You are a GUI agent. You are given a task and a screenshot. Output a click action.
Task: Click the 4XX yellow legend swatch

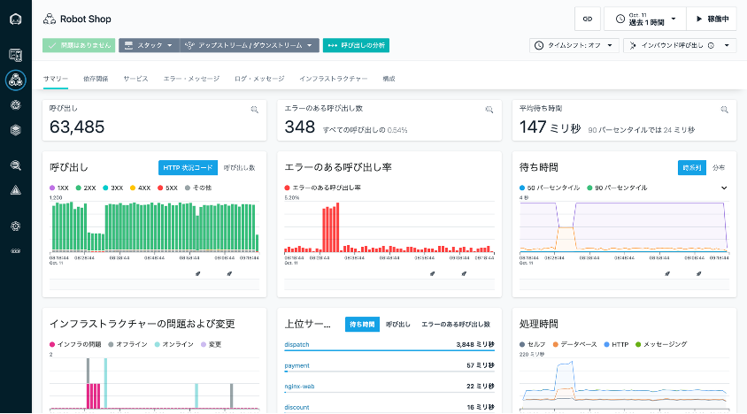click(133, 188)
